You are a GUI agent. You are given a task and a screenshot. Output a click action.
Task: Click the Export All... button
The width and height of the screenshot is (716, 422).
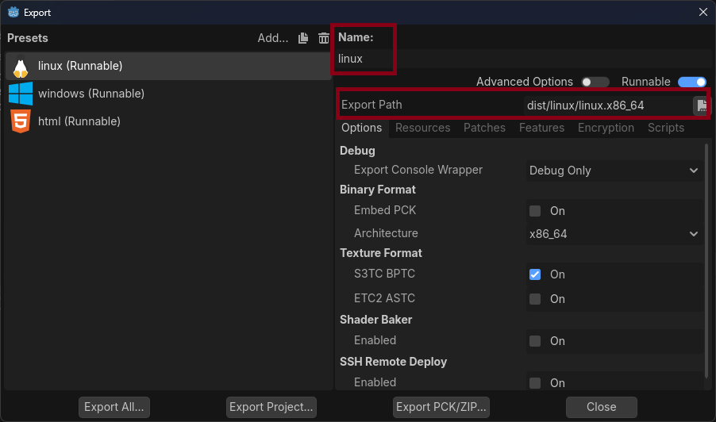point(114,407)
